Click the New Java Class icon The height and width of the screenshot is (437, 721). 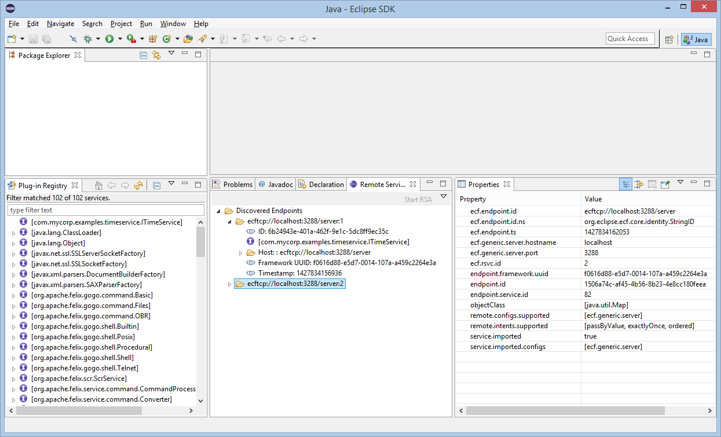[x=167, y=39]
